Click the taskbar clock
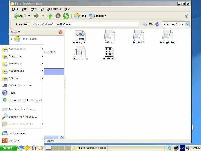Screen dimensions: 201x151 (x=196, y=148)
